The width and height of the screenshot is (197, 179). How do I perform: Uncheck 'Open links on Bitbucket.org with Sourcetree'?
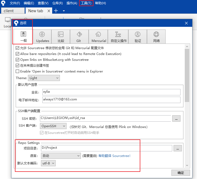pyautogui.click(x=18, y=60)
